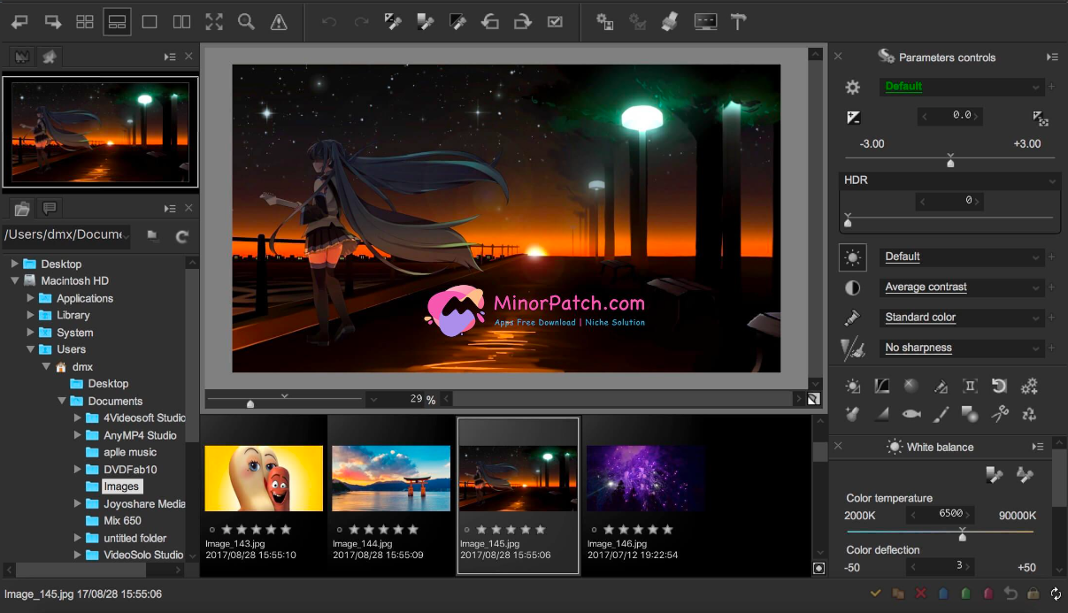The width and height of the screenshot is (1068, 613).
Task: Select the Images folder in the tree
Action: (x=121, y=487)
